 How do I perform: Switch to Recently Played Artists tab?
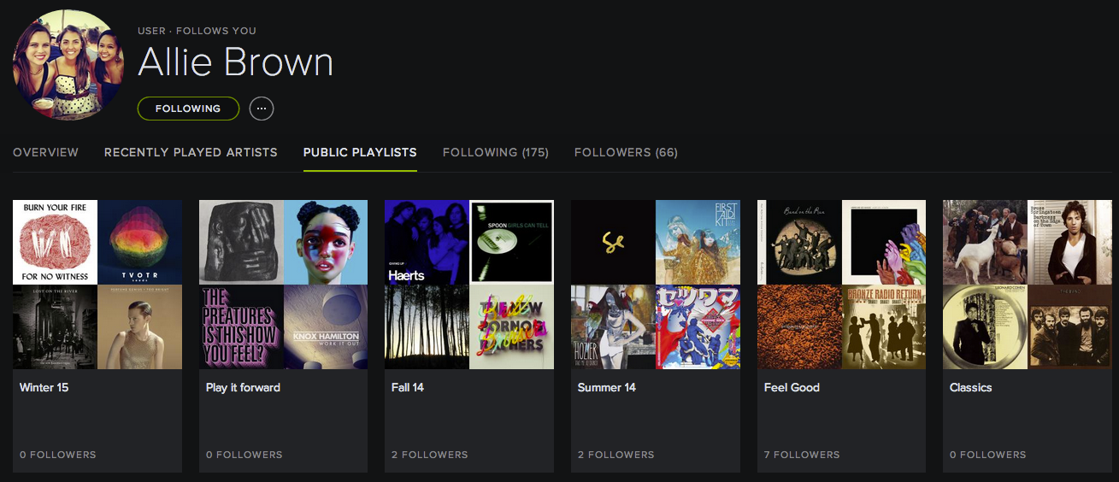[x=191, y=152]
